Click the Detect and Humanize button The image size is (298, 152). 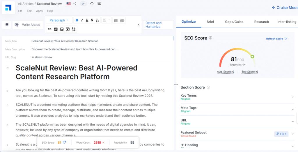pos(158,25)
